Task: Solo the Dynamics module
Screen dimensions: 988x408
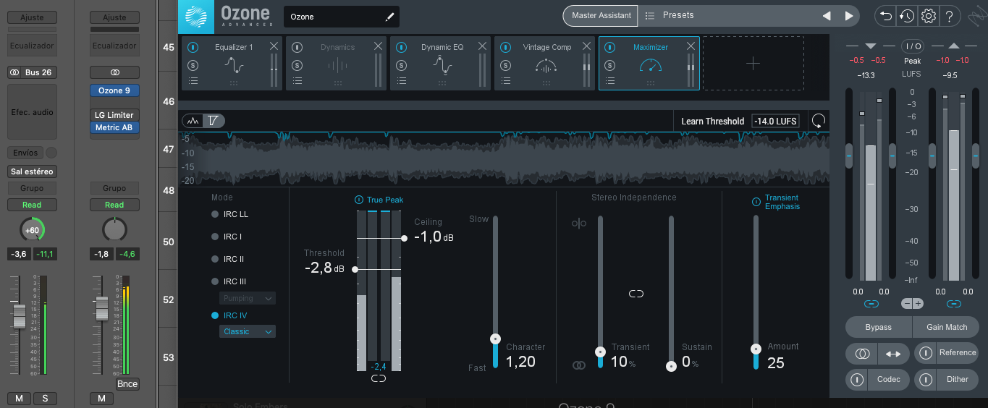Action: [297, 65]
